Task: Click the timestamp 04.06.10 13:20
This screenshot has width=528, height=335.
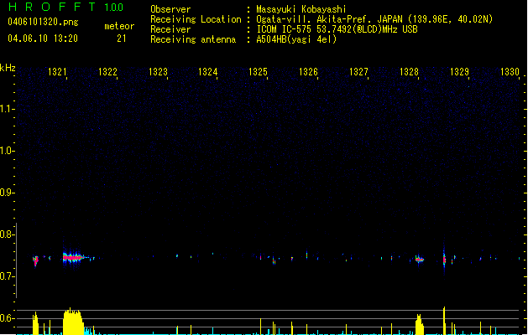Action: [43, 39]
